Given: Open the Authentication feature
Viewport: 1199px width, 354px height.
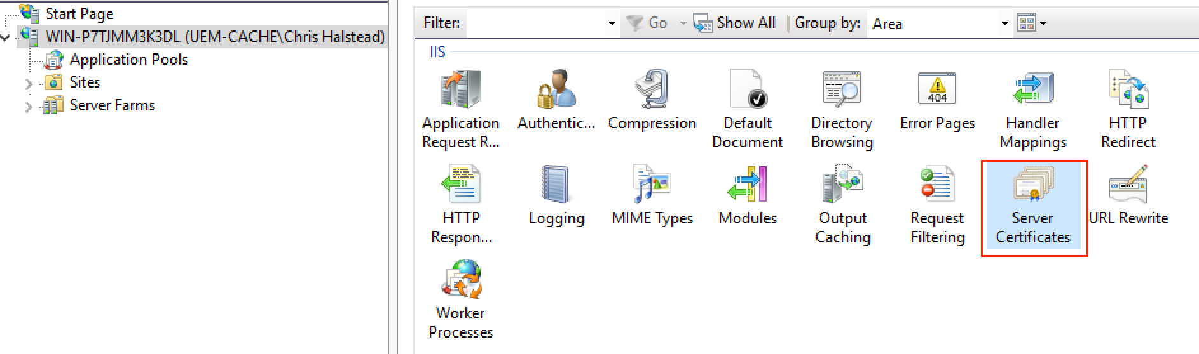Looking at the screenshot, I should [x=556, y=100].
